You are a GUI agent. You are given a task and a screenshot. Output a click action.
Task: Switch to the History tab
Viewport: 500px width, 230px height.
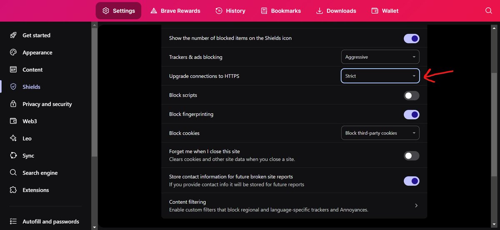pyautogui.click(x=230, y=11)
